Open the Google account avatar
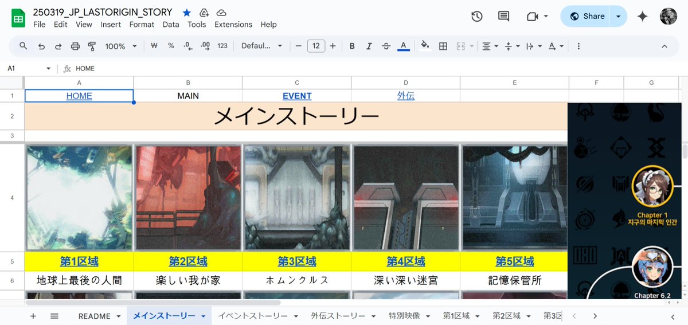Screen dimensions: 688x325 (669, 16)
